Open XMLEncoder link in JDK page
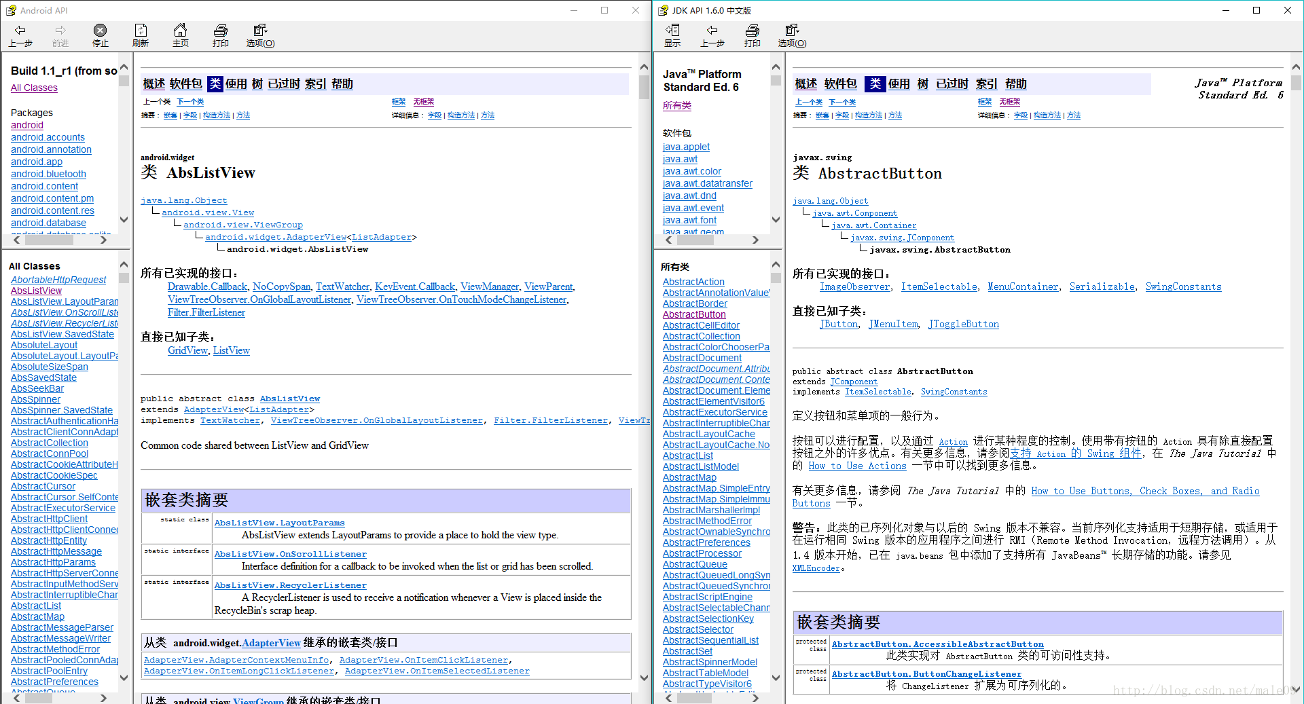 coord(816,568)
